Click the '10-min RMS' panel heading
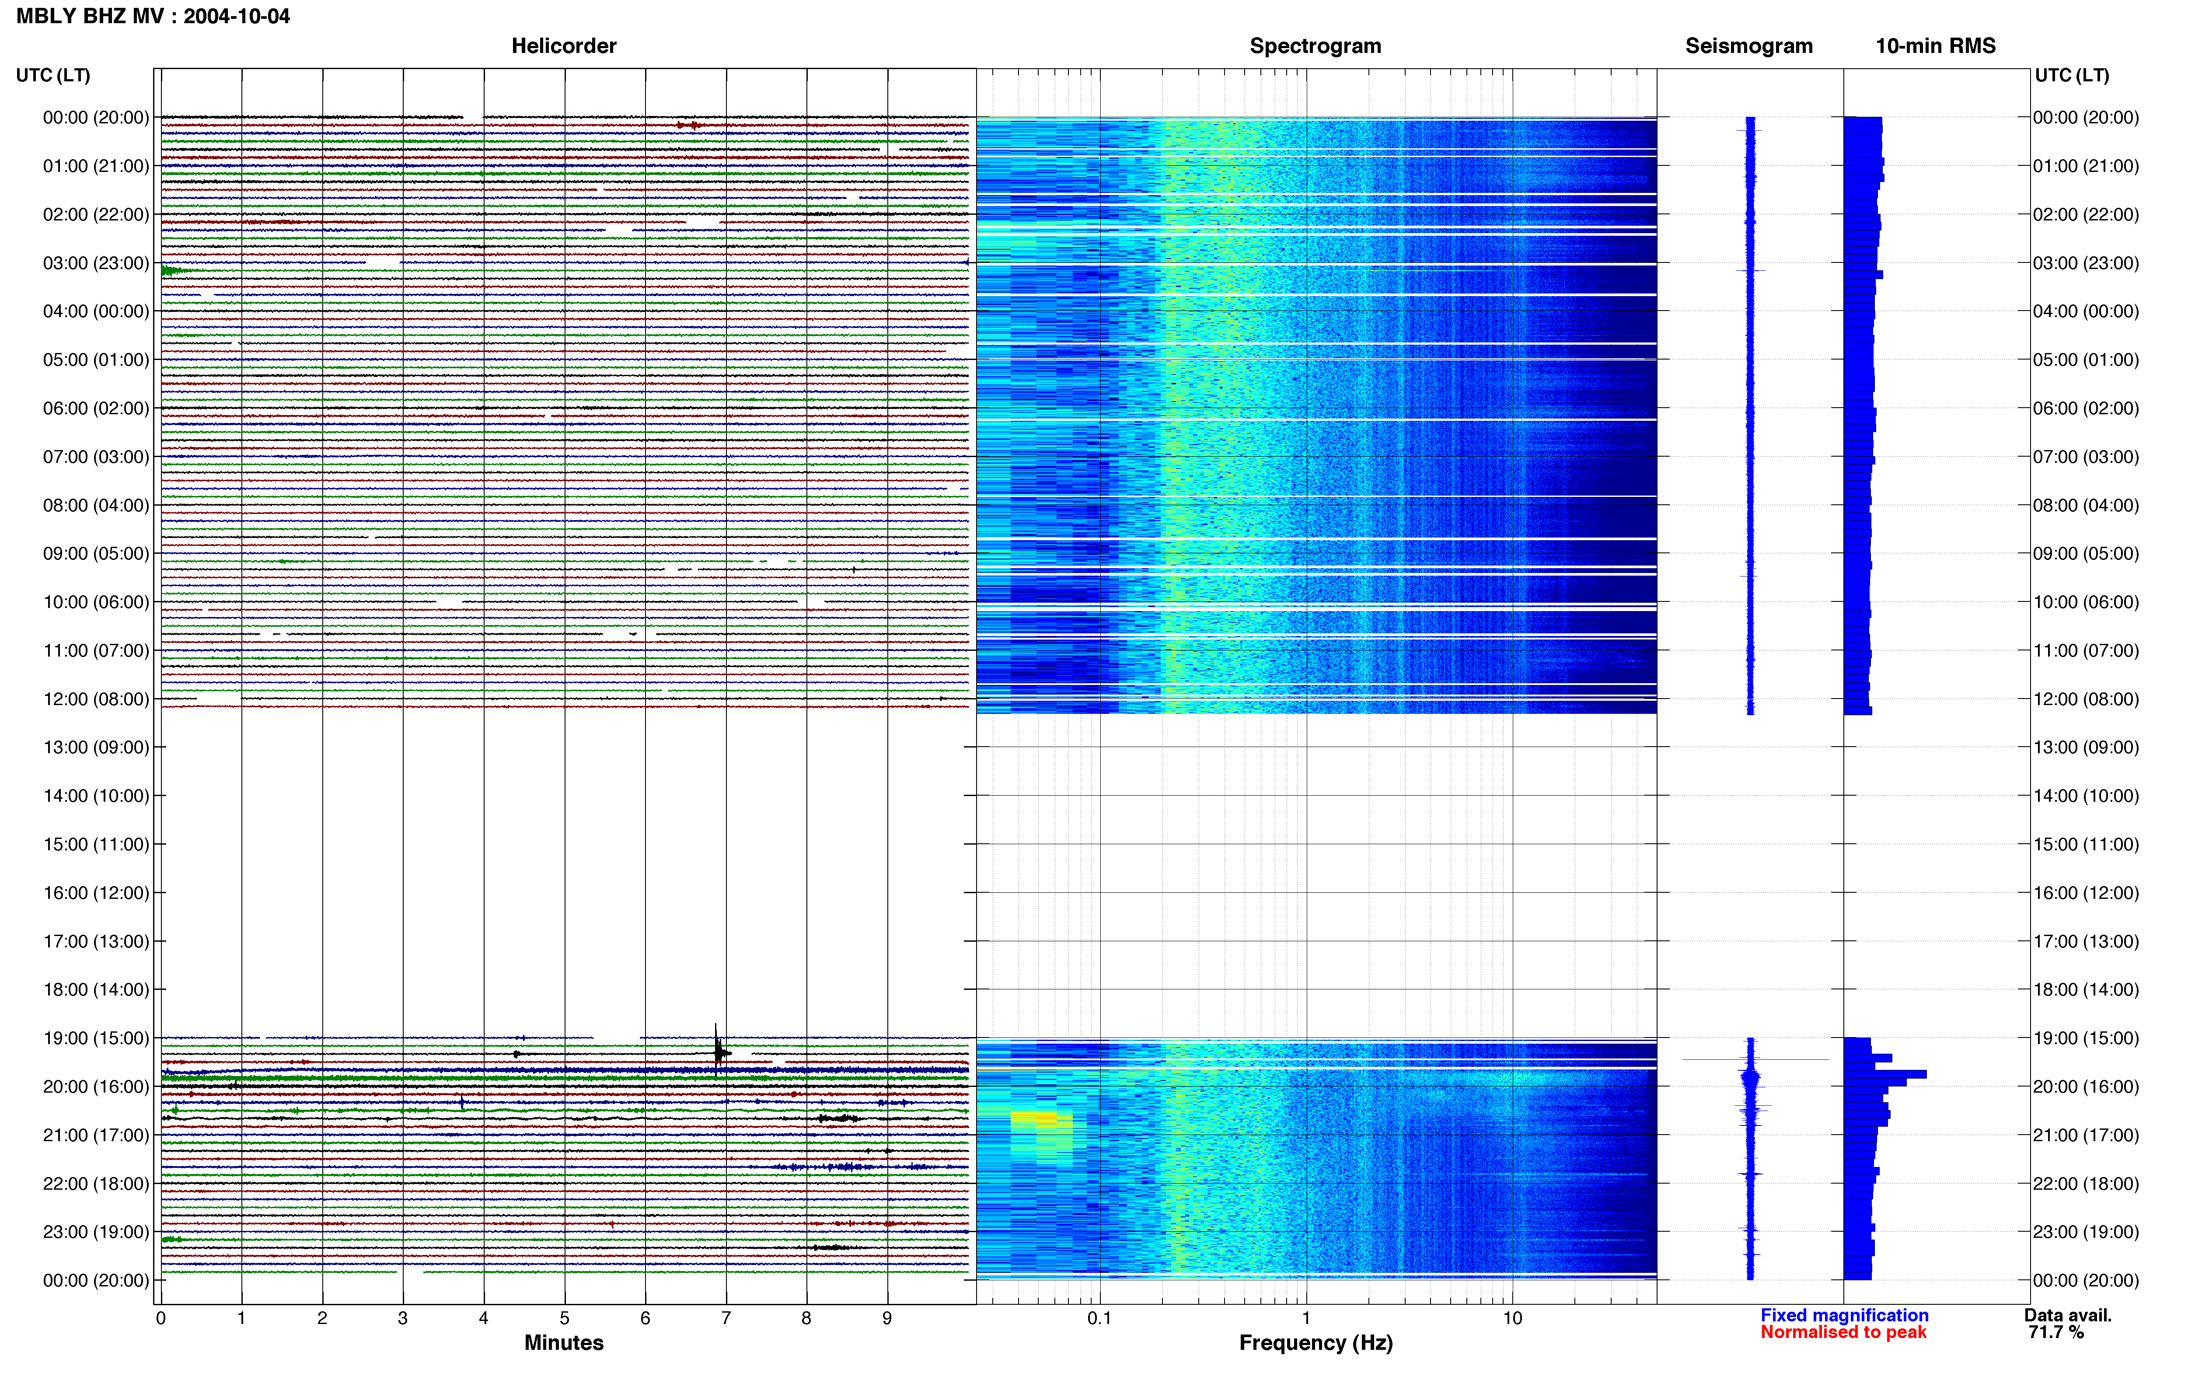The width and height of the screenshot is (2195, 1373). pyautogui.click(x=1935, y=46)
